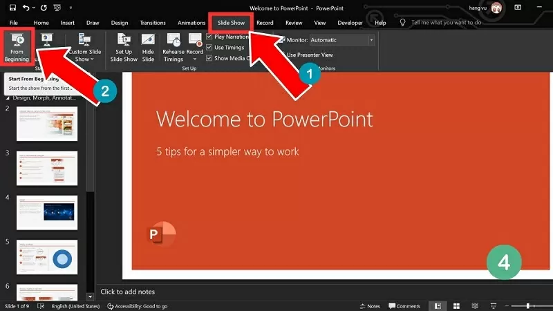Switch to Reading View in status bar
Screen dimensions: 553x311
(476, 305)
